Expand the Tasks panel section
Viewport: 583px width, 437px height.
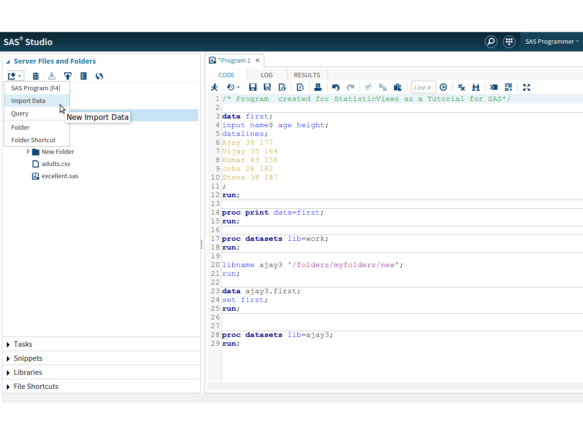[x=23, y=344]
